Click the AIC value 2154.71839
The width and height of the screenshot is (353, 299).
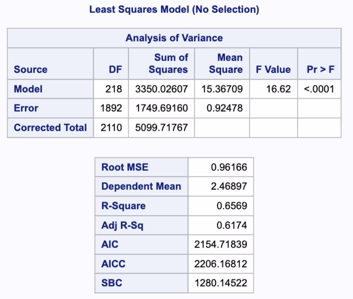[x=221, y=244]
